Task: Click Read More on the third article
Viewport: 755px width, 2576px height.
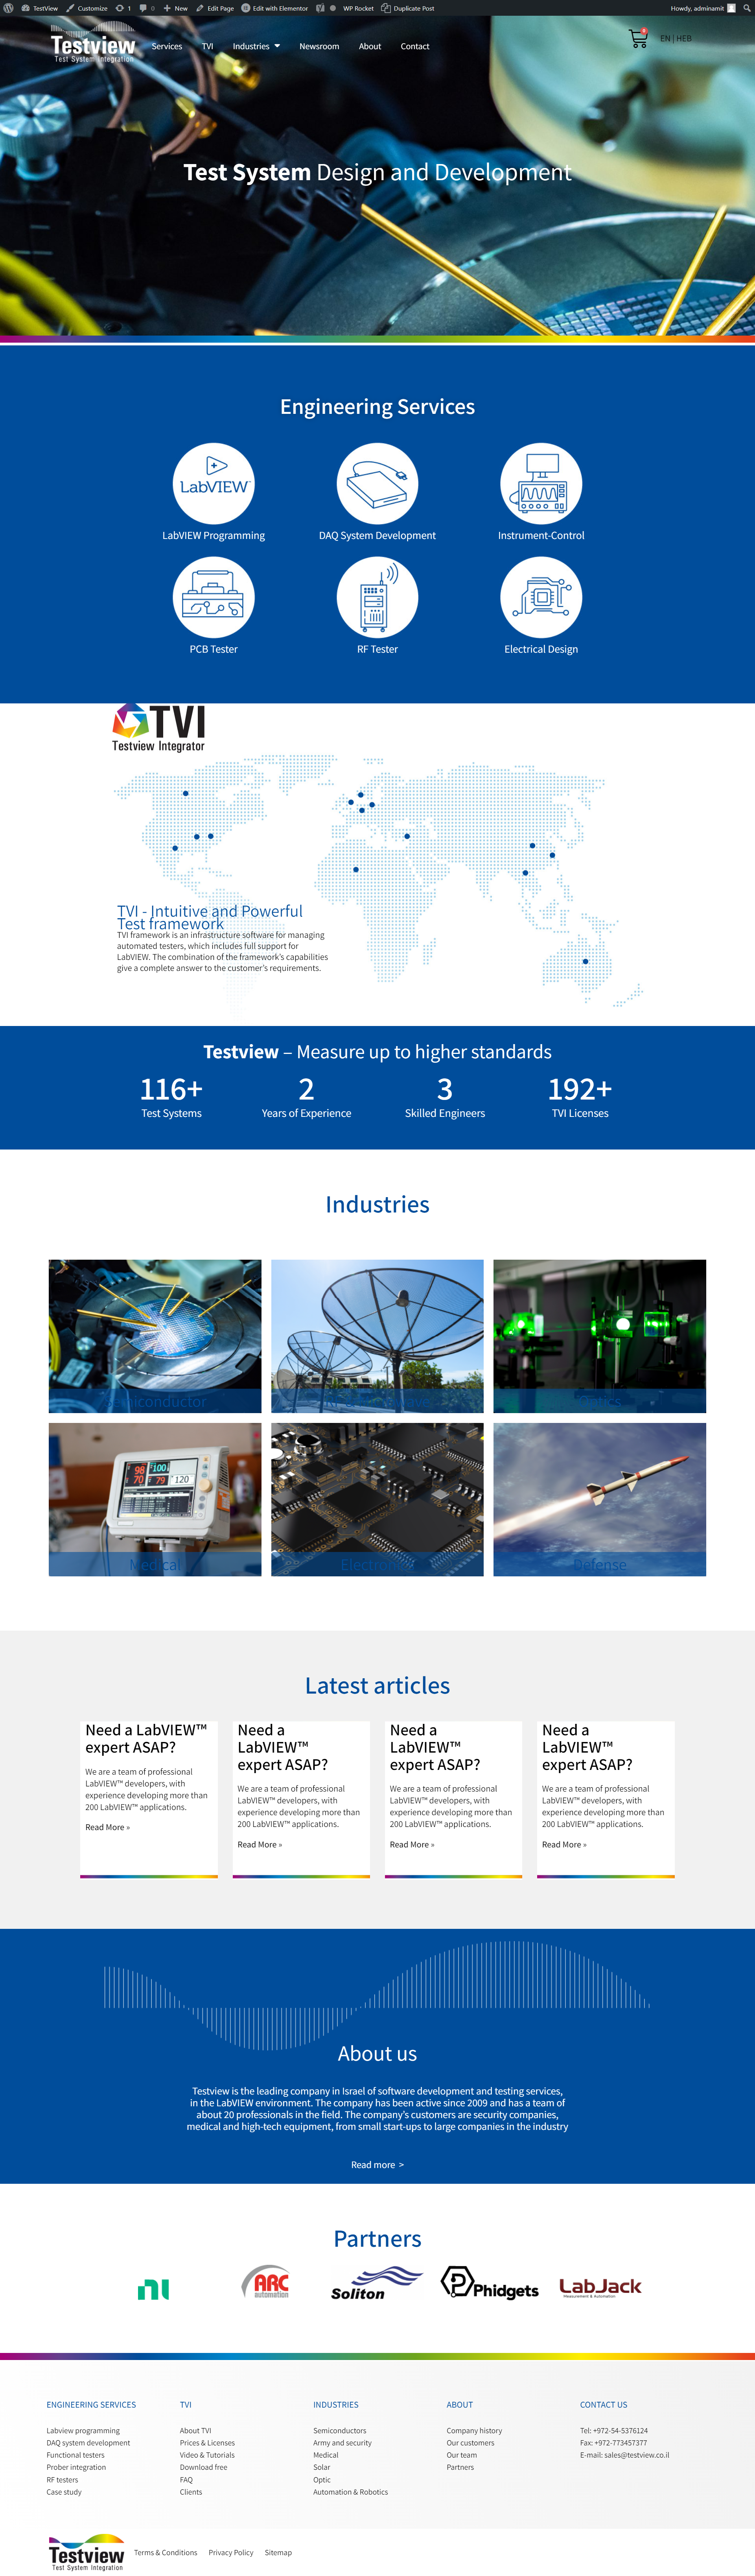Action: [x=412, y=1844]
